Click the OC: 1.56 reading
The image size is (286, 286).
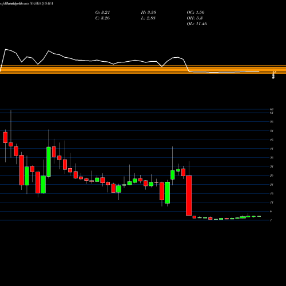(x=196, y=13)
